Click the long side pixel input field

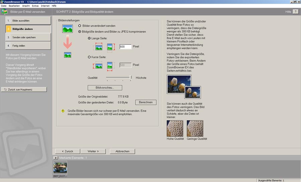coord(125,47)
